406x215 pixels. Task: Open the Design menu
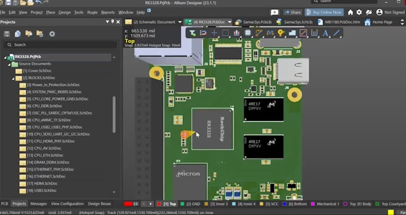pyautogui.click(x=64, y=13)
